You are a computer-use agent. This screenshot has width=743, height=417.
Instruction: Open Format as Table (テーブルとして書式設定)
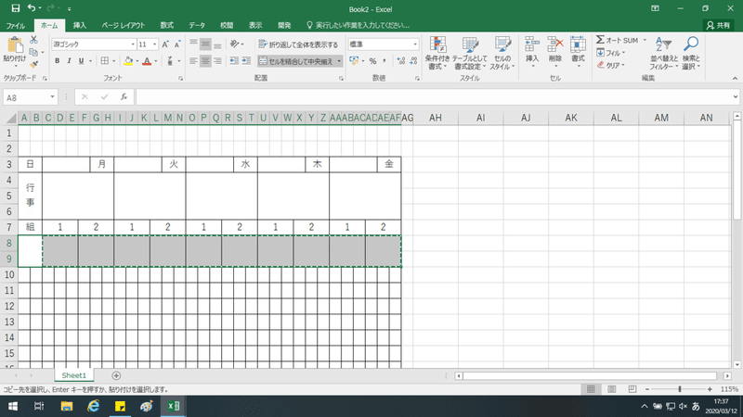(x=470, y=53)
